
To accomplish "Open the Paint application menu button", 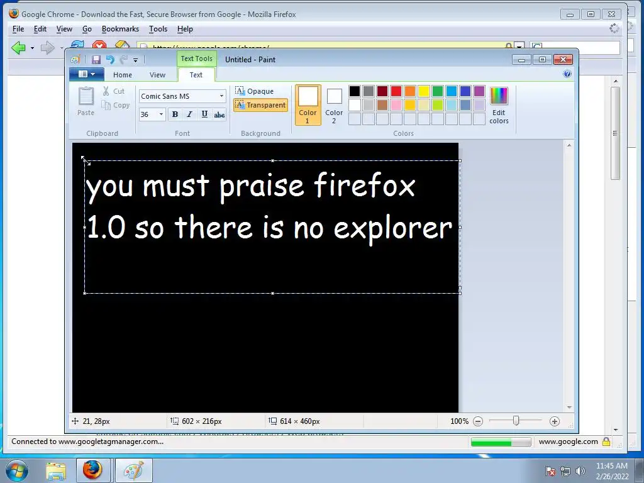I will [86, 74].
